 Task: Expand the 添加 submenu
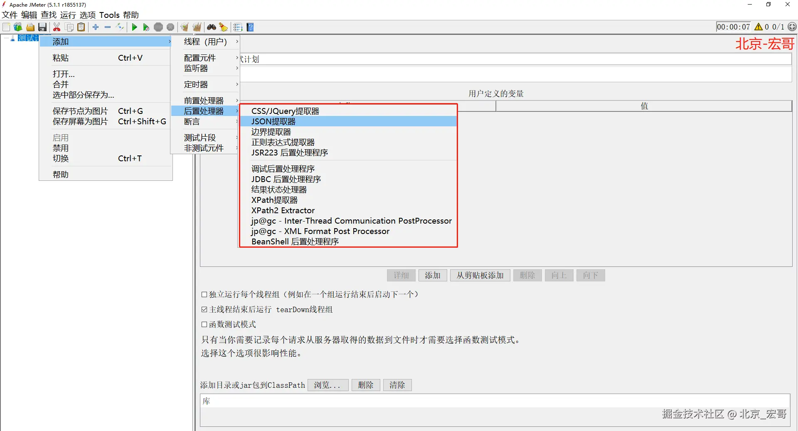pyautogui.click(x=105, y=42)
